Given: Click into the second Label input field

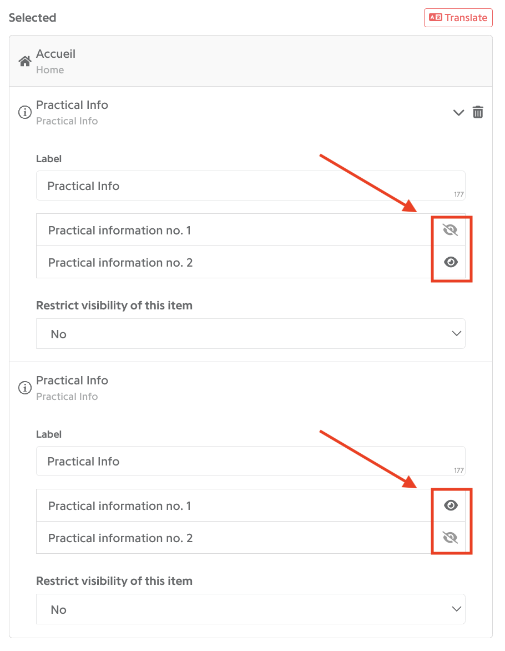Looking at the screenshot, I should pos(251,461).
